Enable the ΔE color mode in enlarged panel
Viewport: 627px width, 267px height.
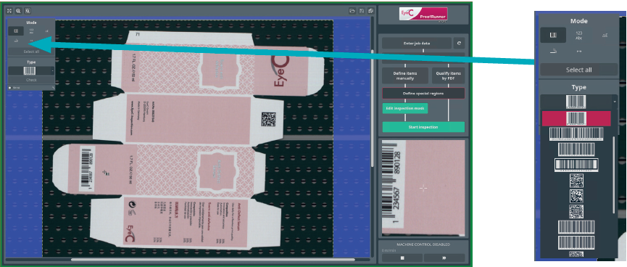point(605,36)
